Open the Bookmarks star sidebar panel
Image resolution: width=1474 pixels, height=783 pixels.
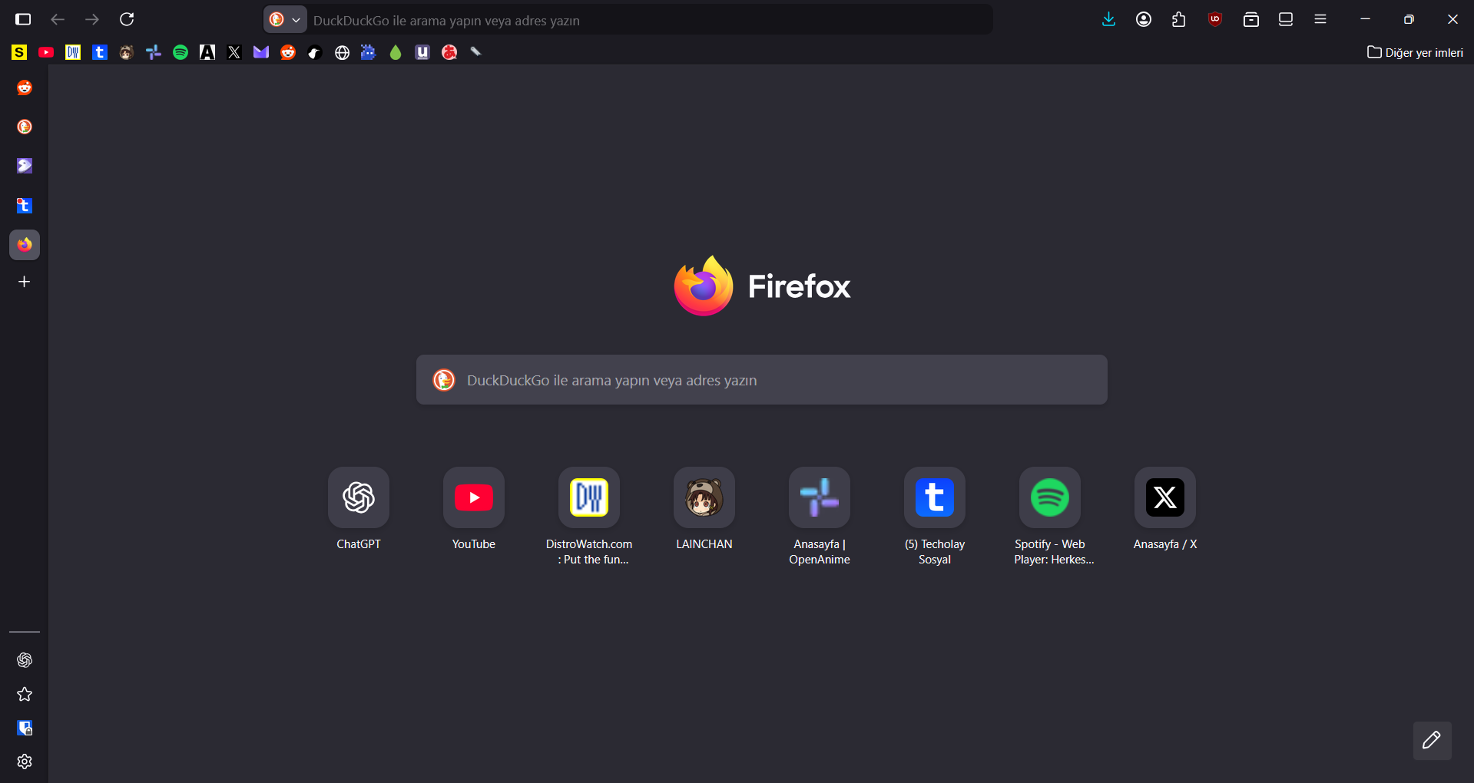[25, 694]
